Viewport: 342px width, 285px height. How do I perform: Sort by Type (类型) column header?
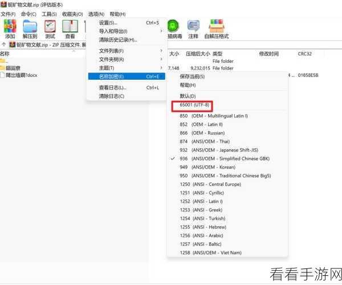(x=217, y=54)
